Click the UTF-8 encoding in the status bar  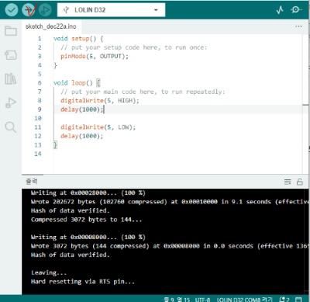coord(202,300)
